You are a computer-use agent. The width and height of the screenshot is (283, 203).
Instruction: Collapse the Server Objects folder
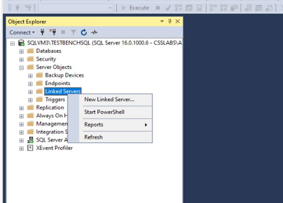pyautogui.click(x=21, y=68)
